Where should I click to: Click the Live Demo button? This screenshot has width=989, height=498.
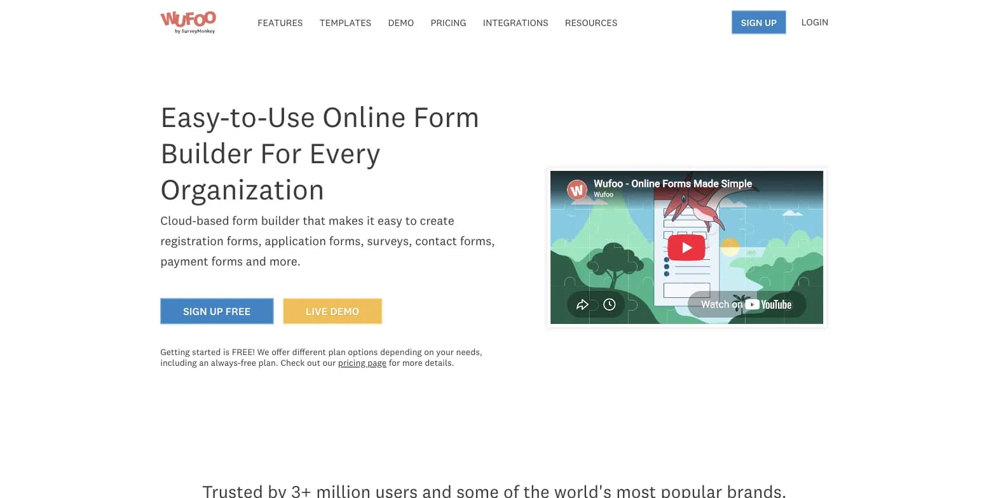(x=332, y=311)
